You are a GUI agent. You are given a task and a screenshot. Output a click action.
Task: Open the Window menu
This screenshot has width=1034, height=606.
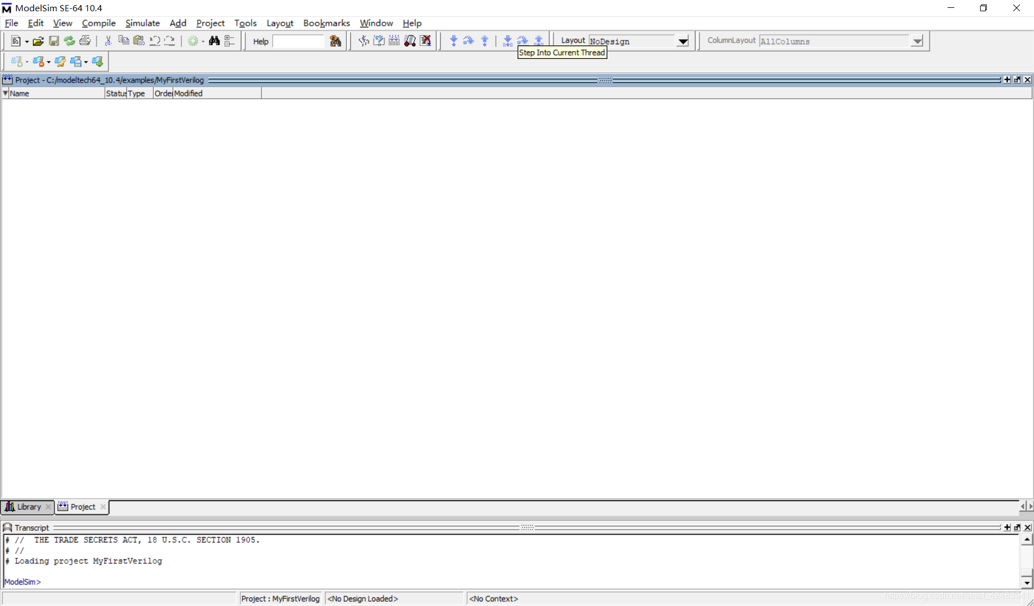[376, 23]
